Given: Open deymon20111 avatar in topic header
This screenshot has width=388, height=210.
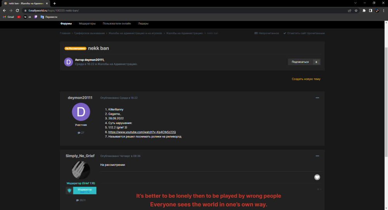Looking at the screenshot, I should coord(69,62).
